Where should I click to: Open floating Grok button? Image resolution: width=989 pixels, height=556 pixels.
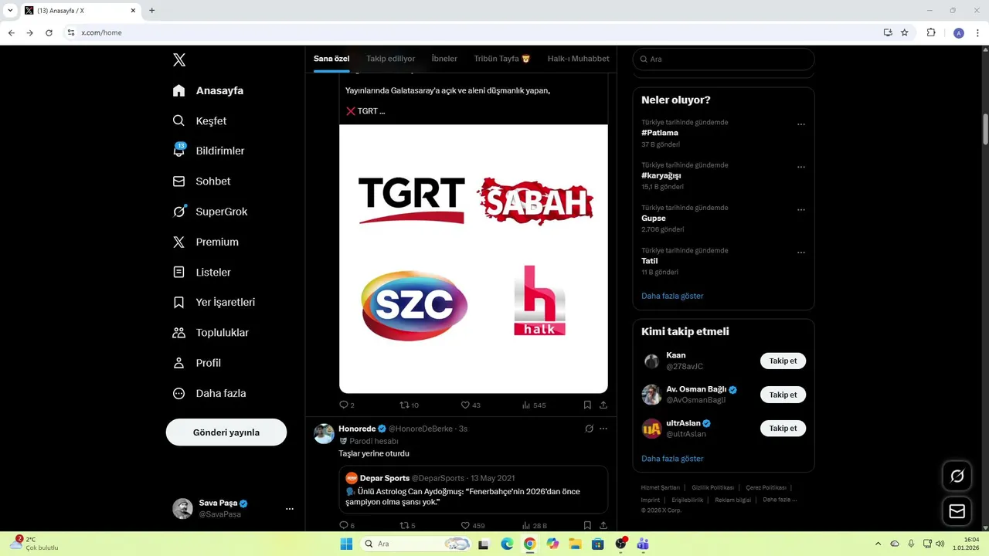pyautogui.click(x=957, y=476)
